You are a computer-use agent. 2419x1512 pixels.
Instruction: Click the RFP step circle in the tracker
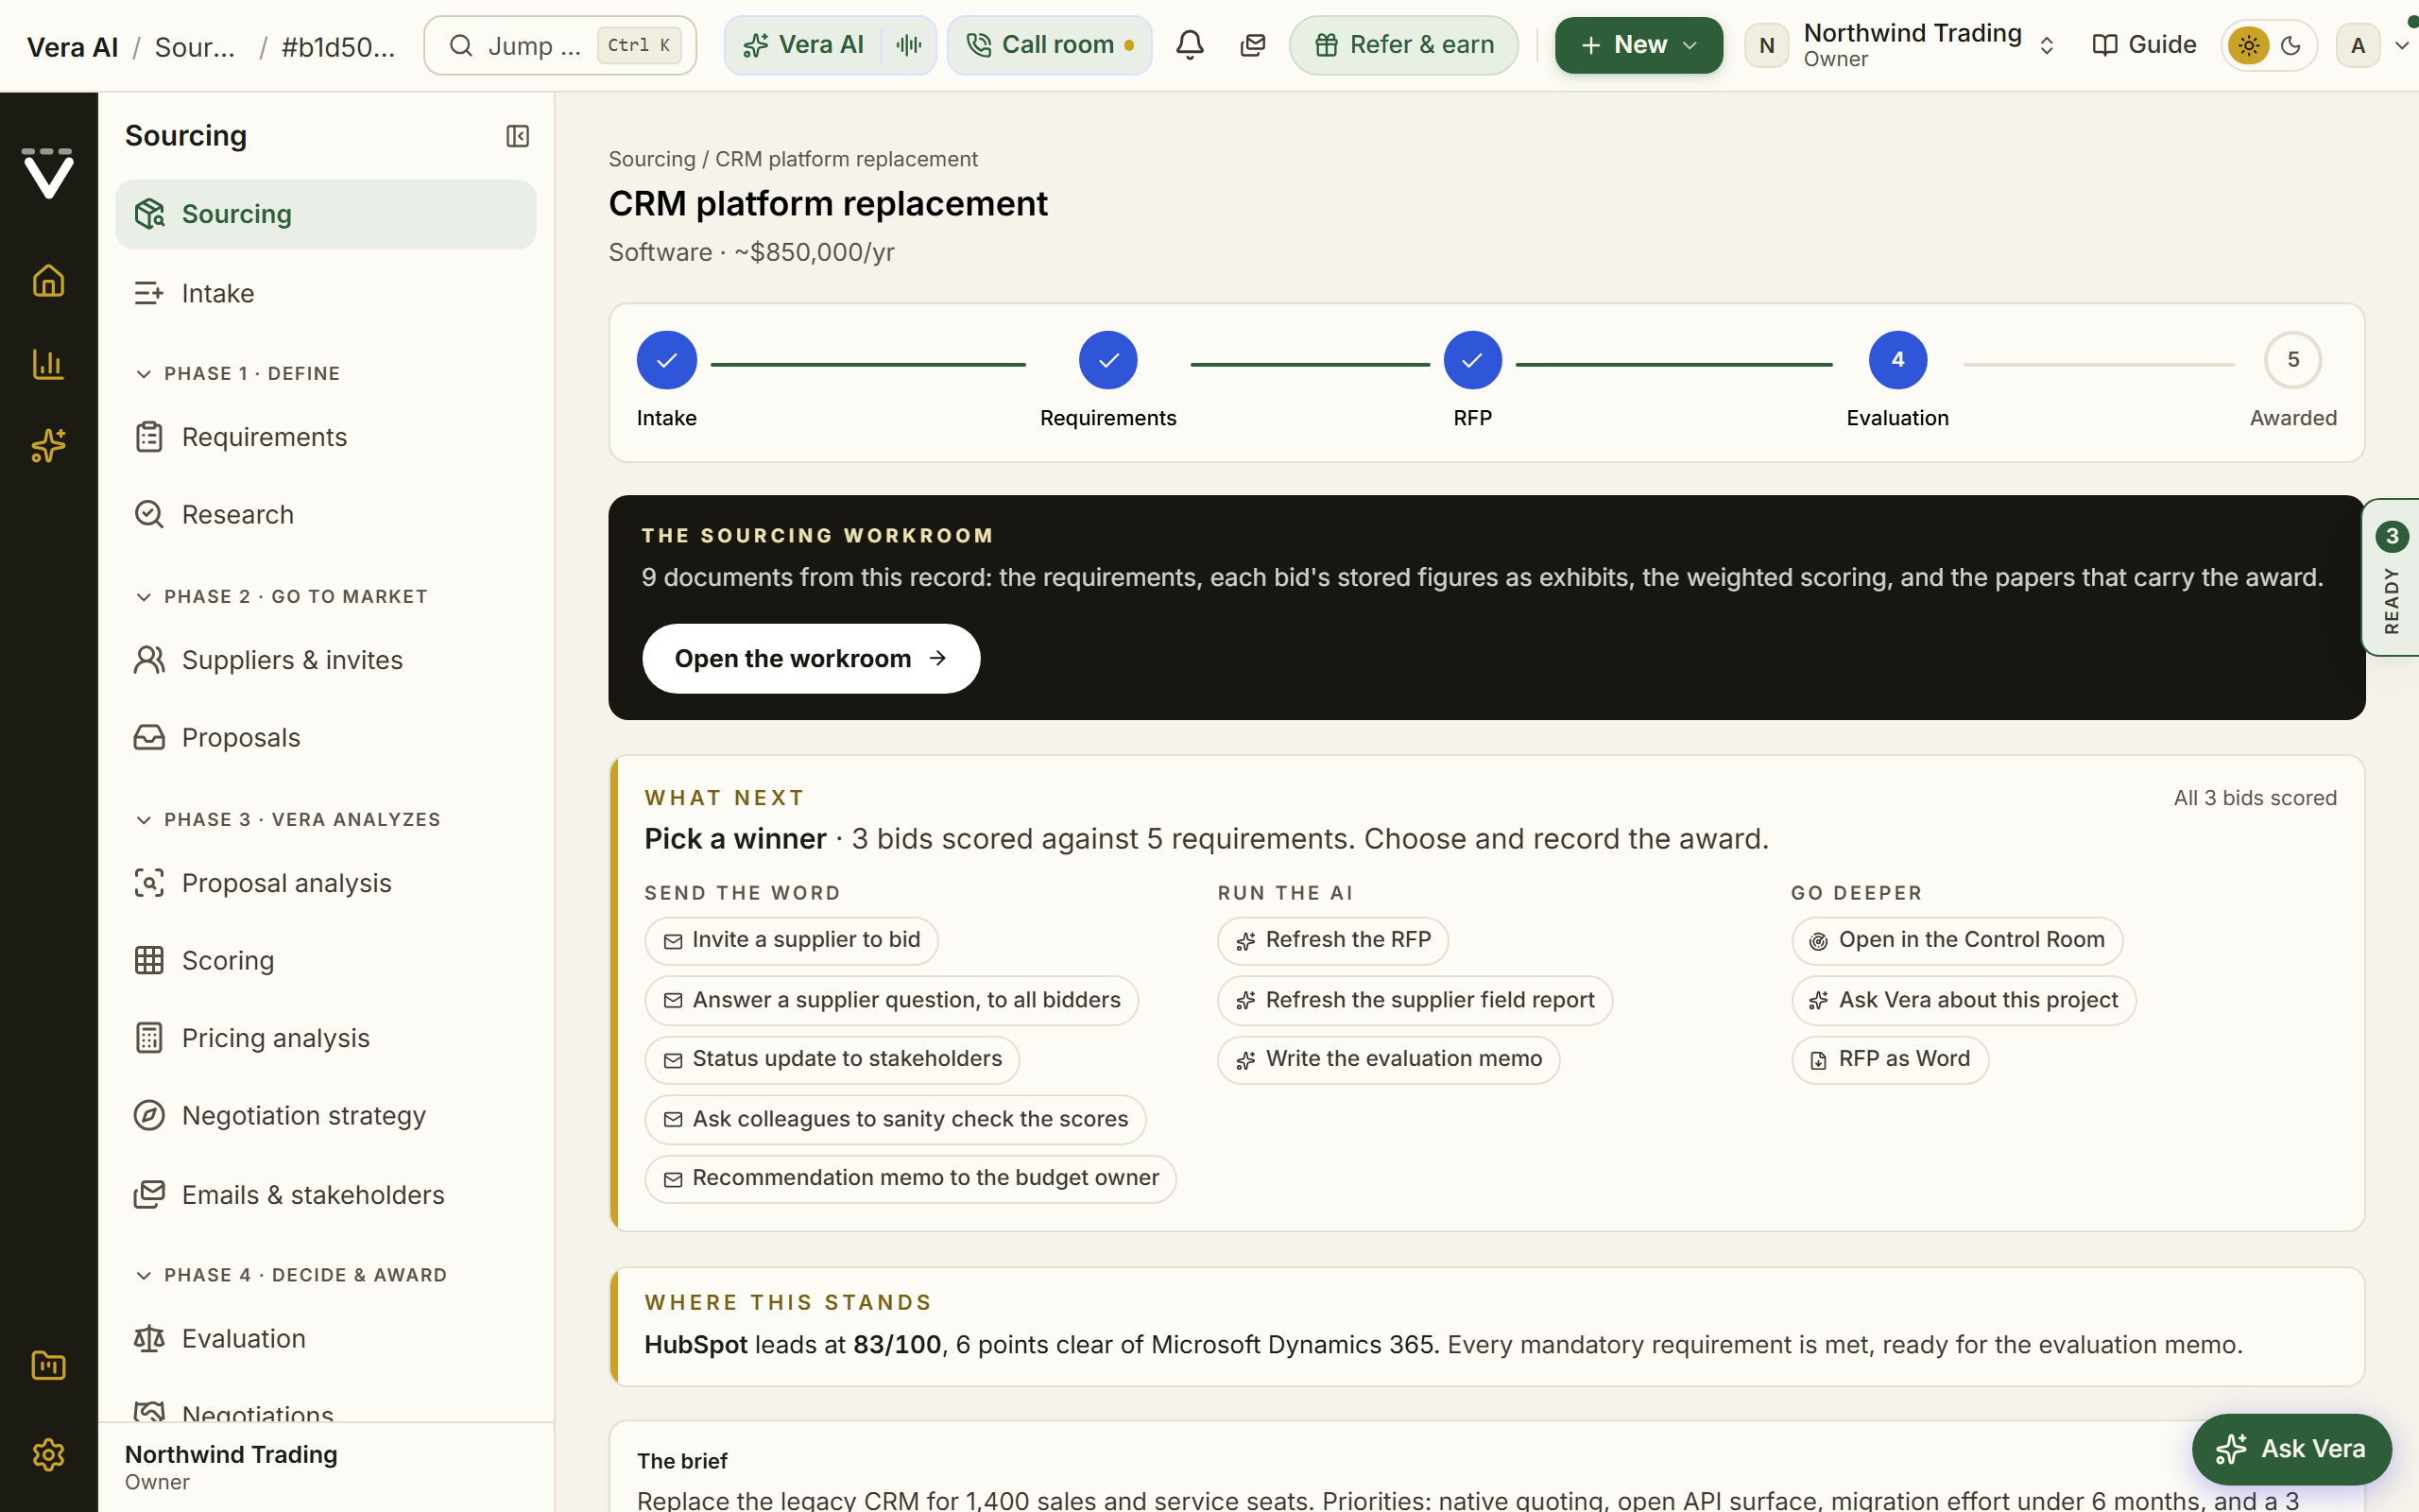(1472, 360)
